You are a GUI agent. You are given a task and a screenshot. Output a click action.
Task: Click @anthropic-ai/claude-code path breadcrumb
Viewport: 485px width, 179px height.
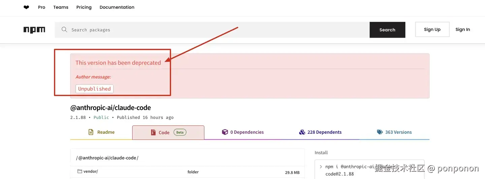coord(107,158)
